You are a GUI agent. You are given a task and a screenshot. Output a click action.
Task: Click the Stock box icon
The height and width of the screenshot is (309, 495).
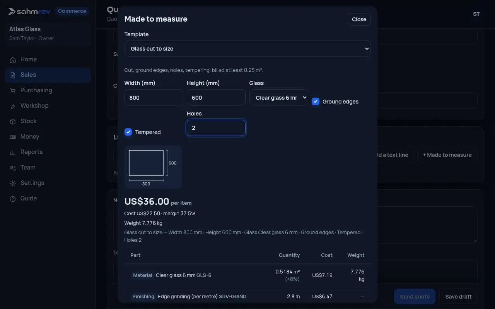pos(13,121)
